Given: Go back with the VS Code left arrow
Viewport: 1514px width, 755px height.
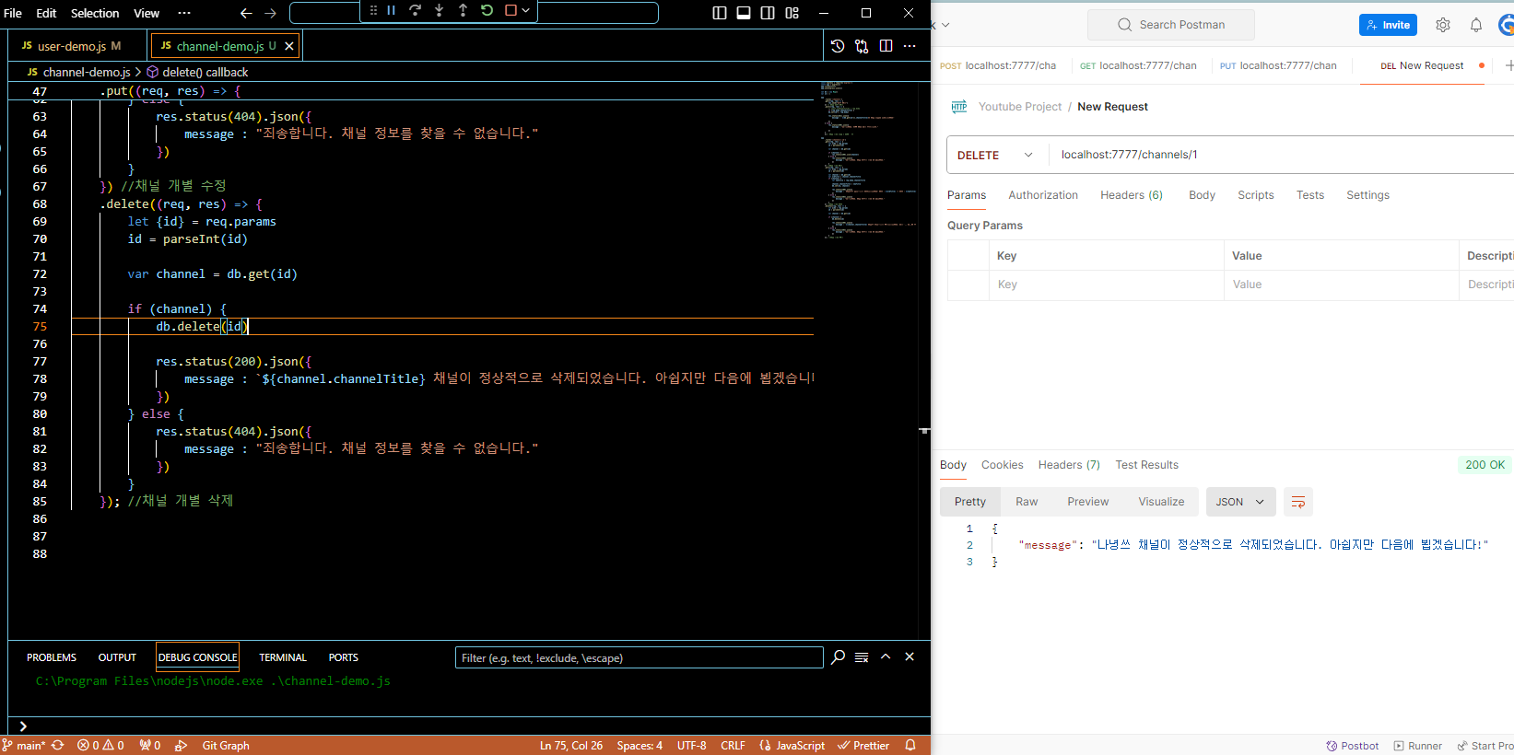Looking at the screenshot, I should click(x=246, y=13).
